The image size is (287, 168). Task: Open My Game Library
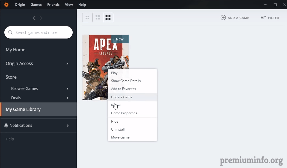click(39, 109)
